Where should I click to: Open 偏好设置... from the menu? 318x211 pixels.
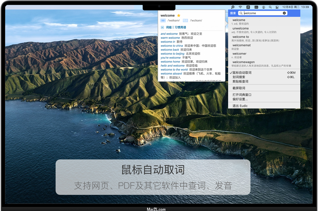(240, 99)
